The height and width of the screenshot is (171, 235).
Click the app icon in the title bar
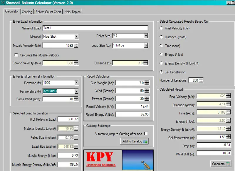(3, 3)
